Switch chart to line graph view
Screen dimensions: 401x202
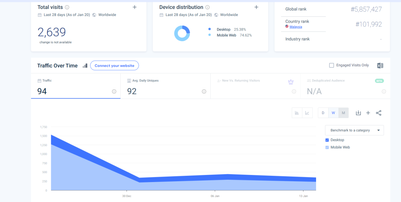click(x=307, y=113)
